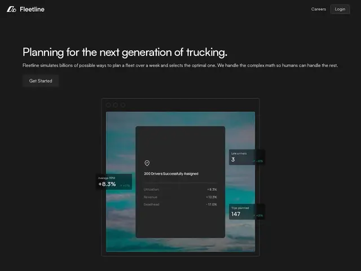Select the Deadhead row label
The height and width of the screenshot is (271, 361).
coord(151,204)
